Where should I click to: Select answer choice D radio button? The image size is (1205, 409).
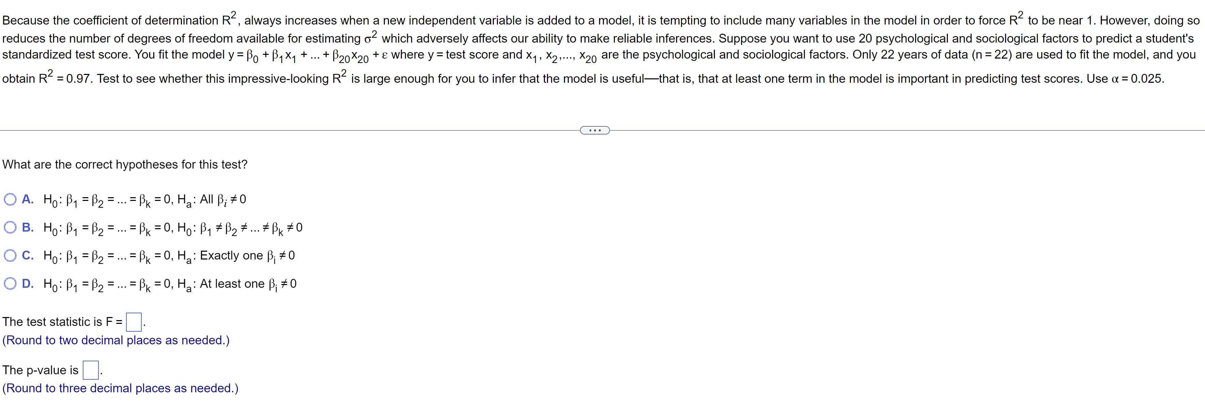[10, 284]
